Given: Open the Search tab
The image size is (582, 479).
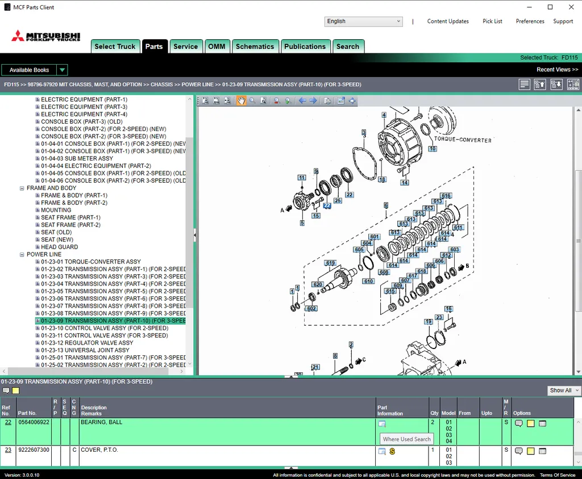Looking at the screenshot, I should (x=348, y=47).
